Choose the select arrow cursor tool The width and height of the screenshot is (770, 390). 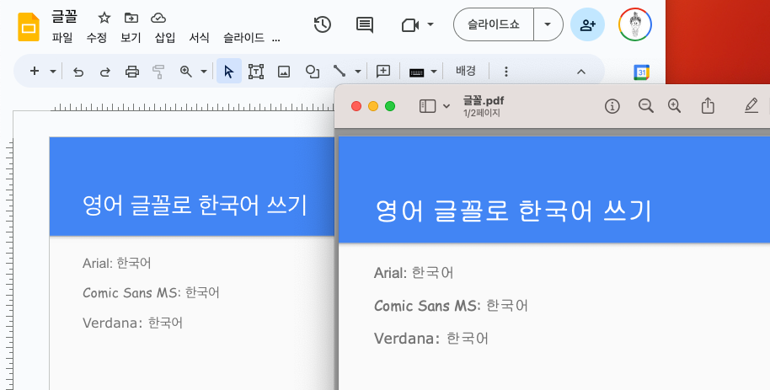pyautogui.click(x=229, y=72)
